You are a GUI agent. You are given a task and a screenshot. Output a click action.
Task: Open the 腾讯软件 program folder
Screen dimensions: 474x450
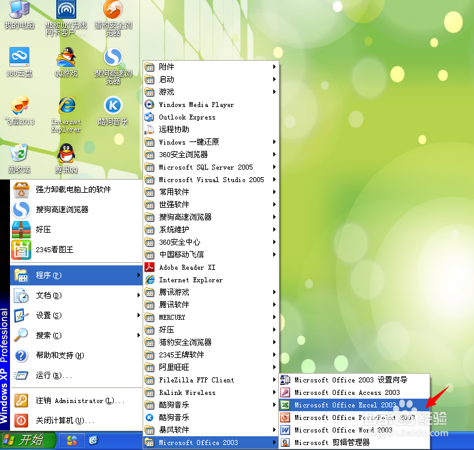[211, 305]
